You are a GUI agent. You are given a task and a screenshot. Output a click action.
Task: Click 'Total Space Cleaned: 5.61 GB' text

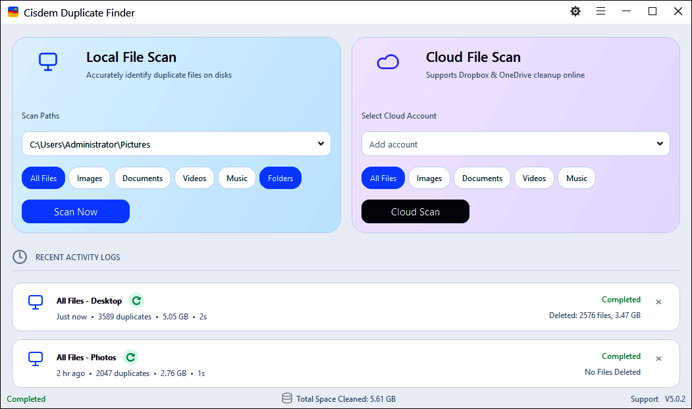(346, 399)
